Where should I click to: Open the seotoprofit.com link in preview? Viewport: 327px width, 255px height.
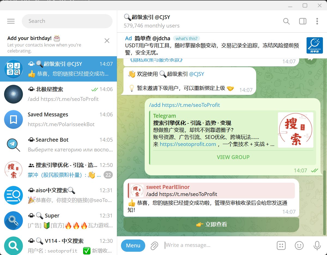(x=188, y=144)
